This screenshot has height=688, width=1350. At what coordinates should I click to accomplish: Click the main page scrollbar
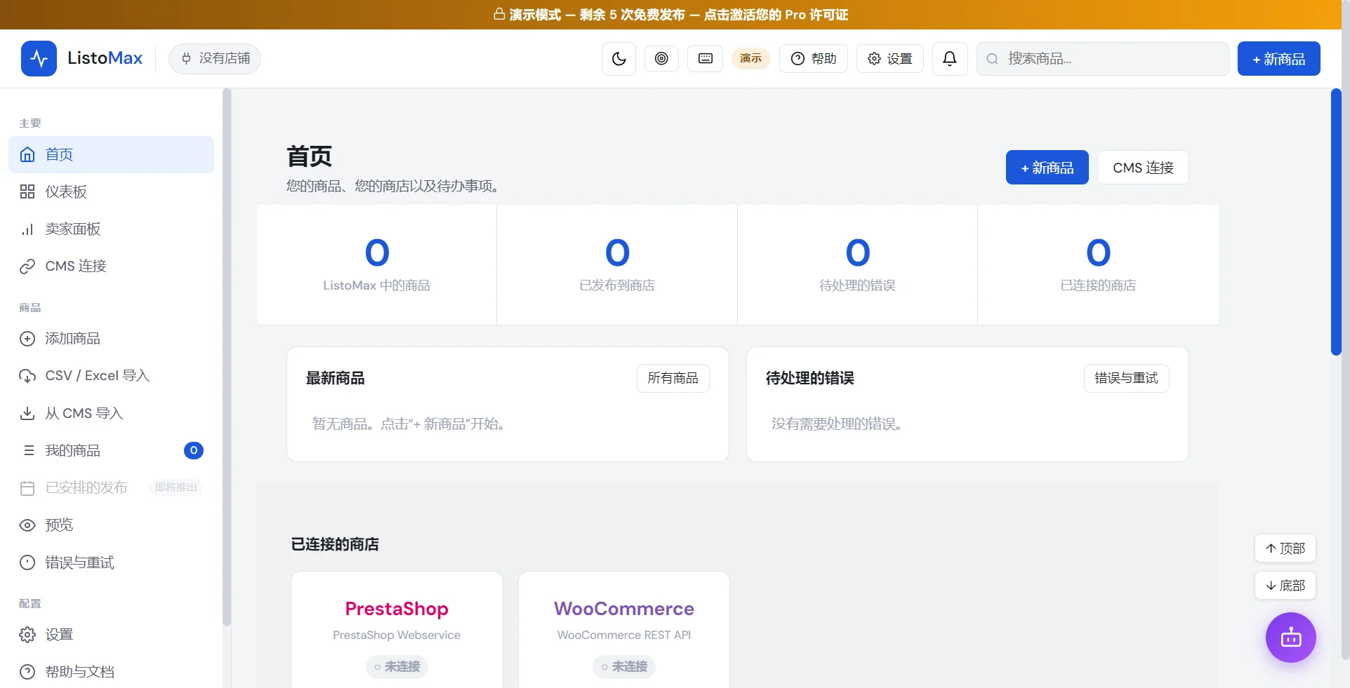pos(1336,222)
